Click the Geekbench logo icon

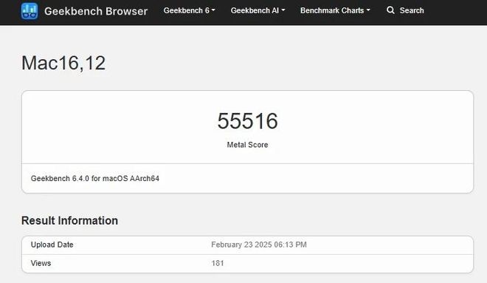click(x=30, y=11)
